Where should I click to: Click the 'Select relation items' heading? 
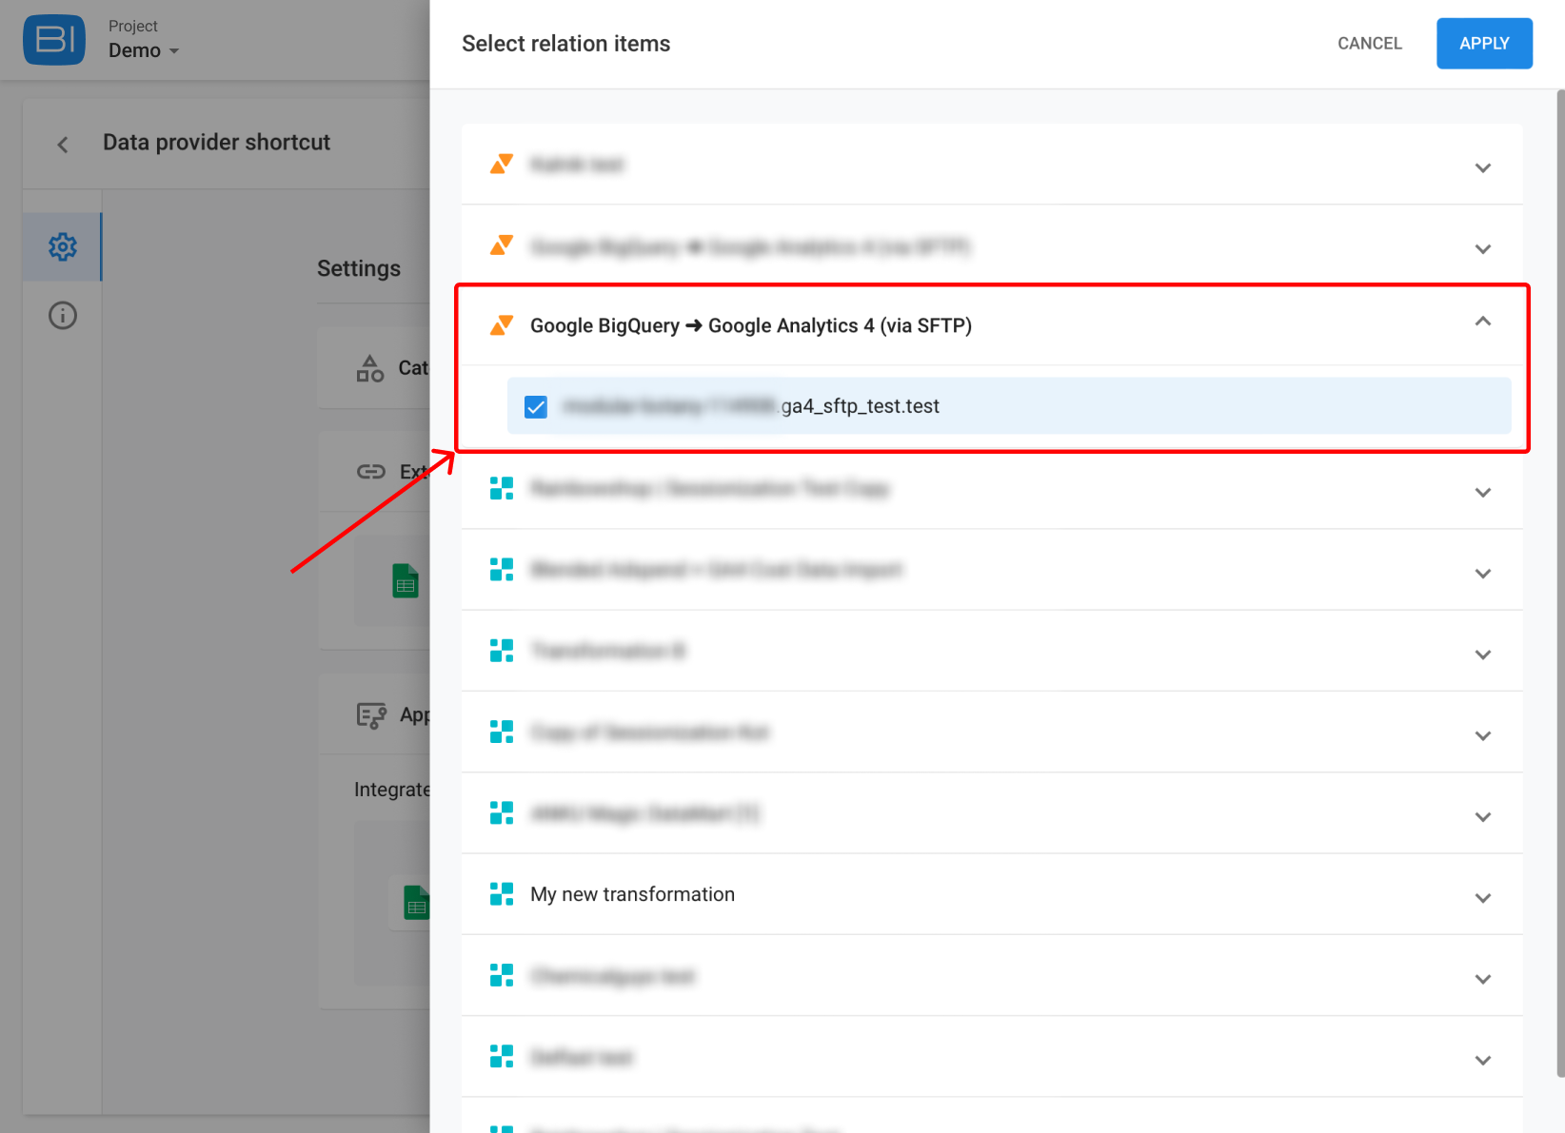pos(565,44)
